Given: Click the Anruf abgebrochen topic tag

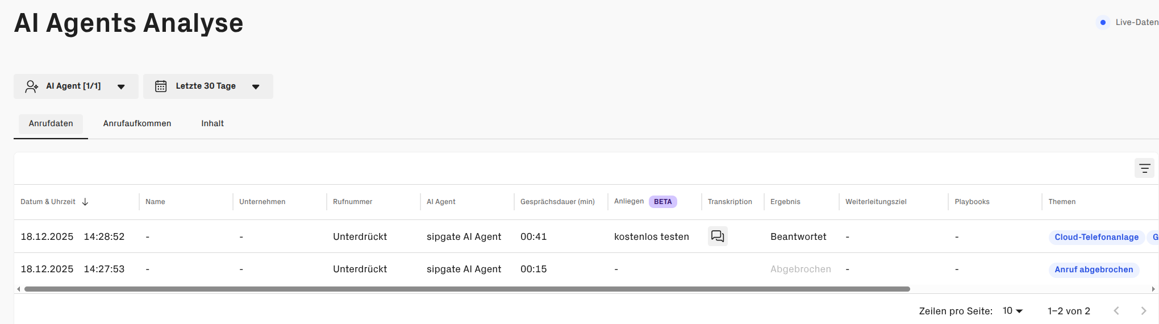Looking at the screenshot, I should pos(1094,269).
